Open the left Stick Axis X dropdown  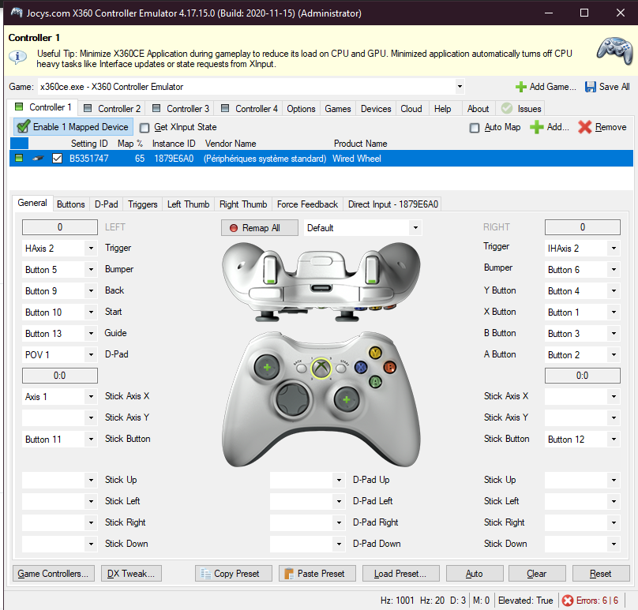click(91, 396)
